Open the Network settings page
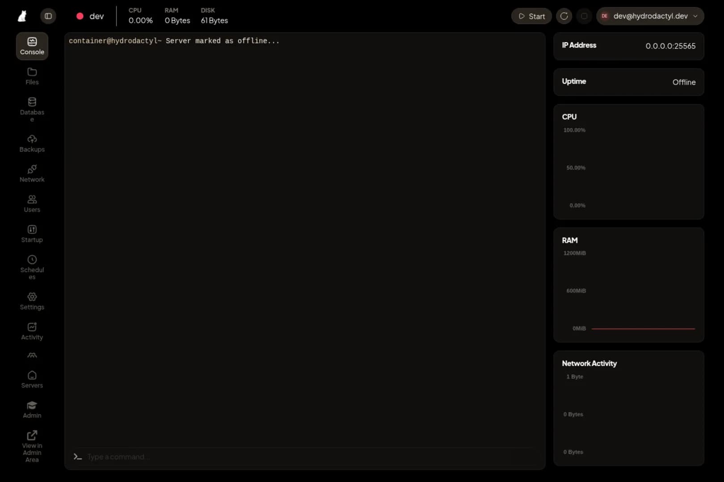This screenshot has height=482, width=724. click(x=32, y=174)
